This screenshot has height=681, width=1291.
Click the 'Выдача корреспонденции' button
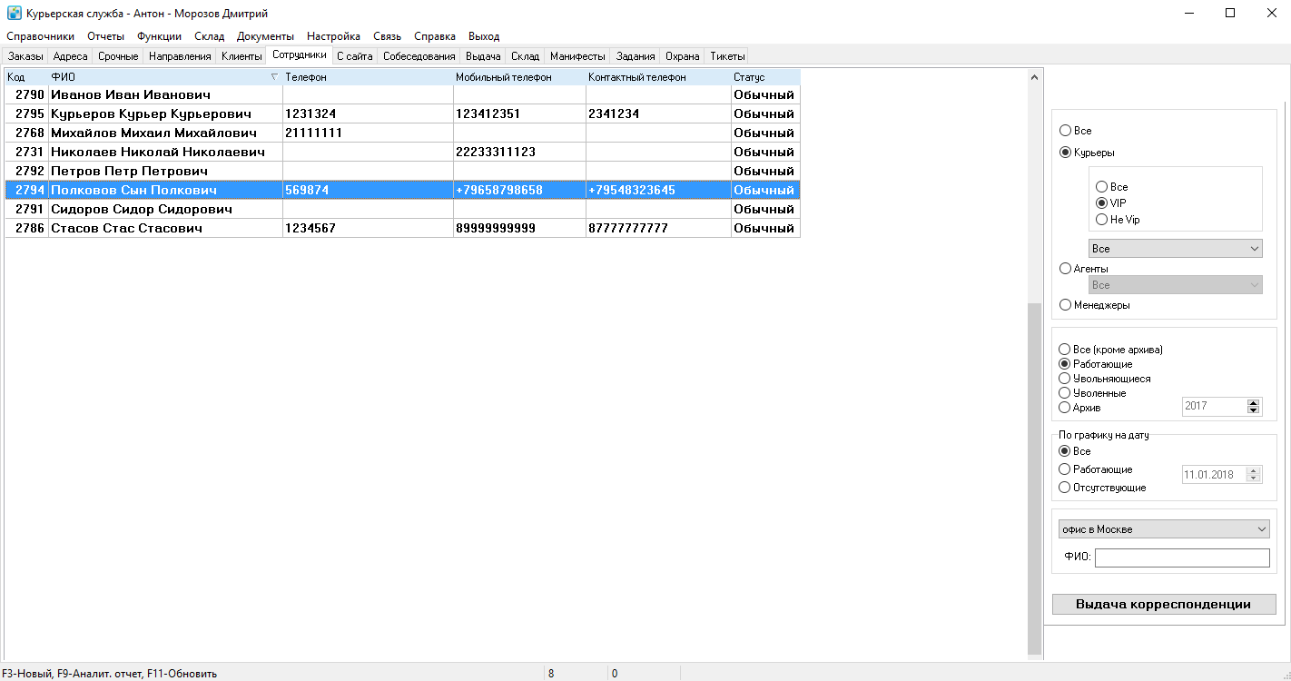click(1164, 604)
